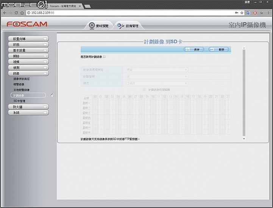Click the 00 hour column header
The width and height of the screenshot is (273, 208).
[x=95, y=96]
